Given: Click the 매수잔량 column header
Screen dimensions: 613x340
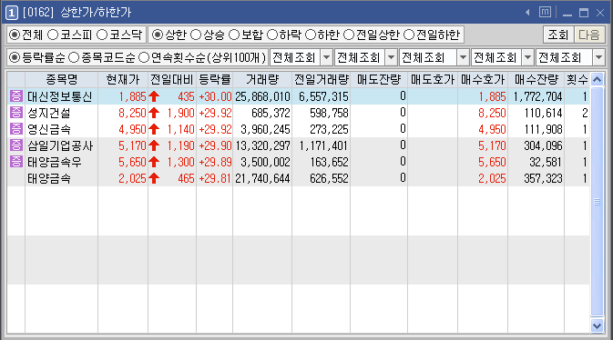Looking at the screenshot, I should 536,80.
